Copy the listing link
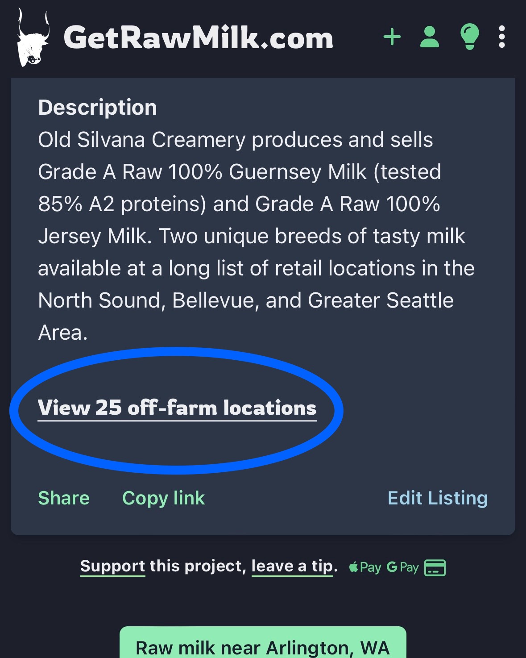 (163, 498)
